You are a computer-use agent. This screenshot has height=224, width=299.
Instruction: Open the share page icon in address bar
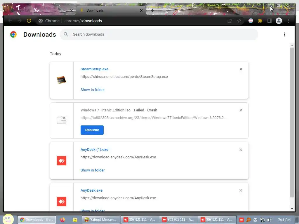(x=230, y=21)
